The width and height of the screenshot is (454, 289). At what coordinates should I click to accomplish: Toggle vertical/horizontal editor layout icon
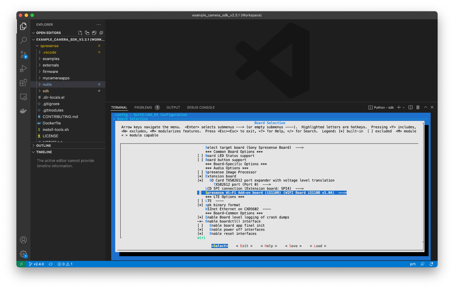click(87, 33)
